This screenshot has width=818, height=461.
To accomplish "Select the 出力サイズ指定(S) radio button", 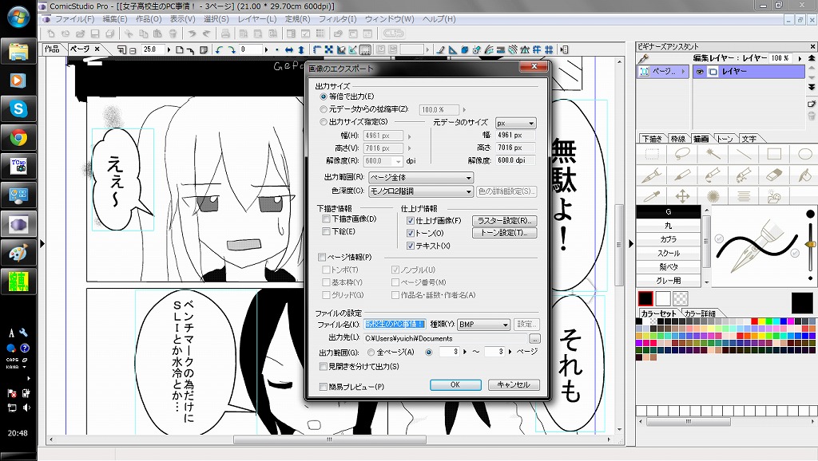I will [324, 122].
